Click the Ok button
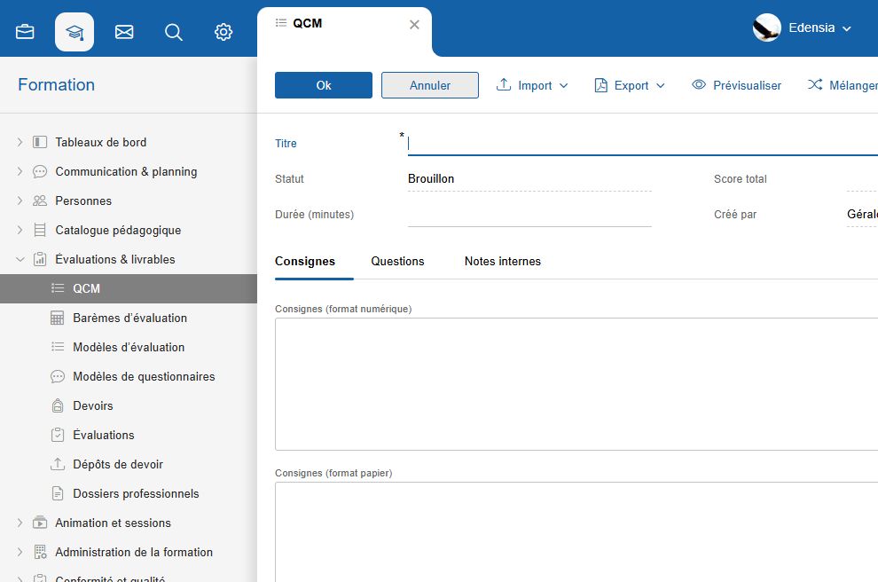The image size is (878, 582). pyautogui.click(x=324, y=85)
